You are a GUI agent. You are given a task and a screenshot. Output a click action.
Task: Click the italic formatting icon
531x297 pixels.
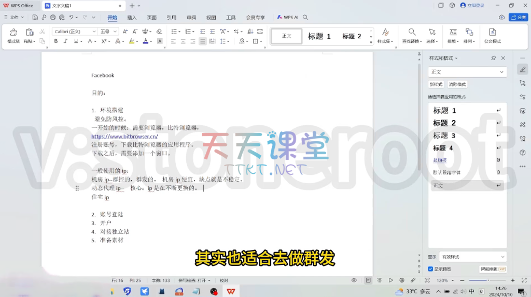pyautogui.click(x=65, y=41)
